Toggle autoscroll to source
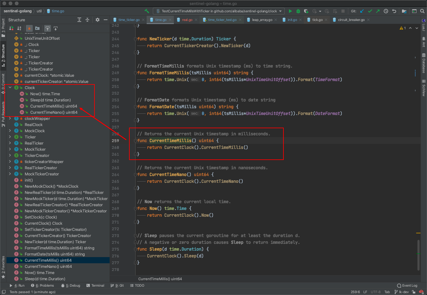427x295 pixels. click(48, 28)
